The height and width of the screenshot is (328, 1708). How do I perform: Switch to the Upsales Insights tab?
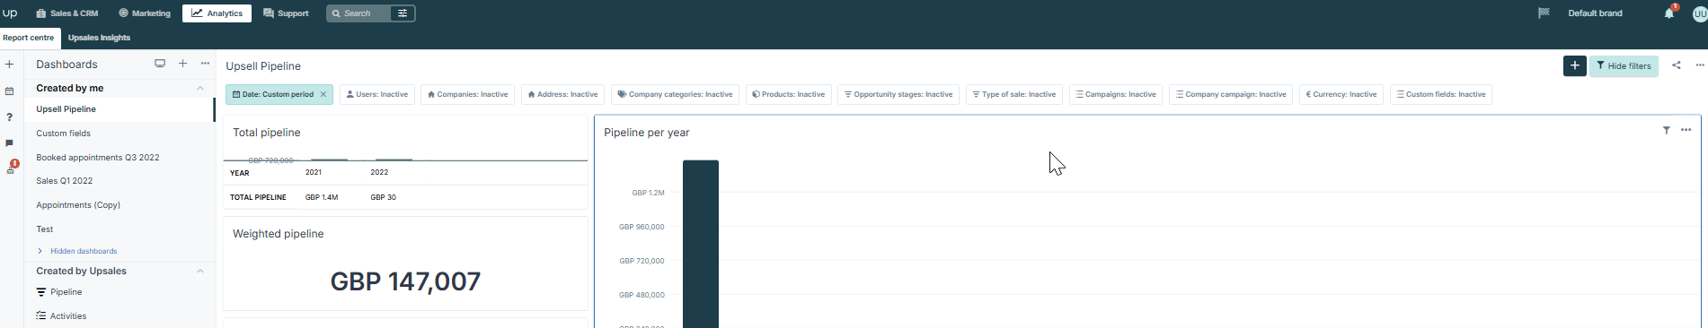99,38
